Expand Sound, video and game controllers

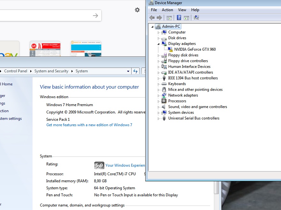158,107
